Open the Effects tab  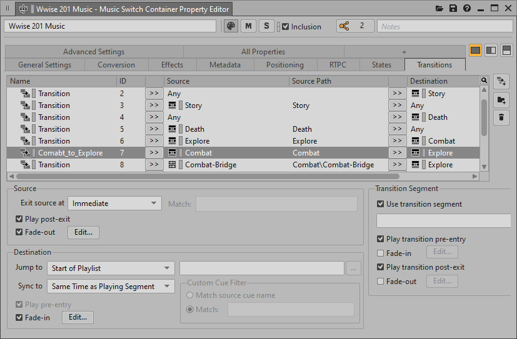172,65
